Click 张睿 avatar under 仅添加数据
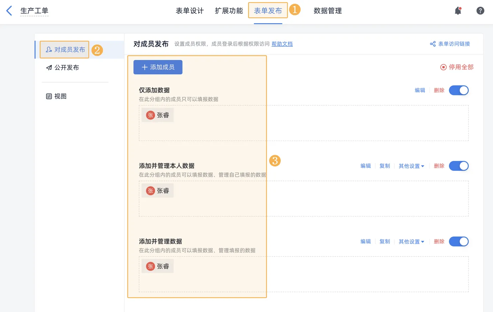This screenshot has height=312, width=493. (x=150, y=115)
